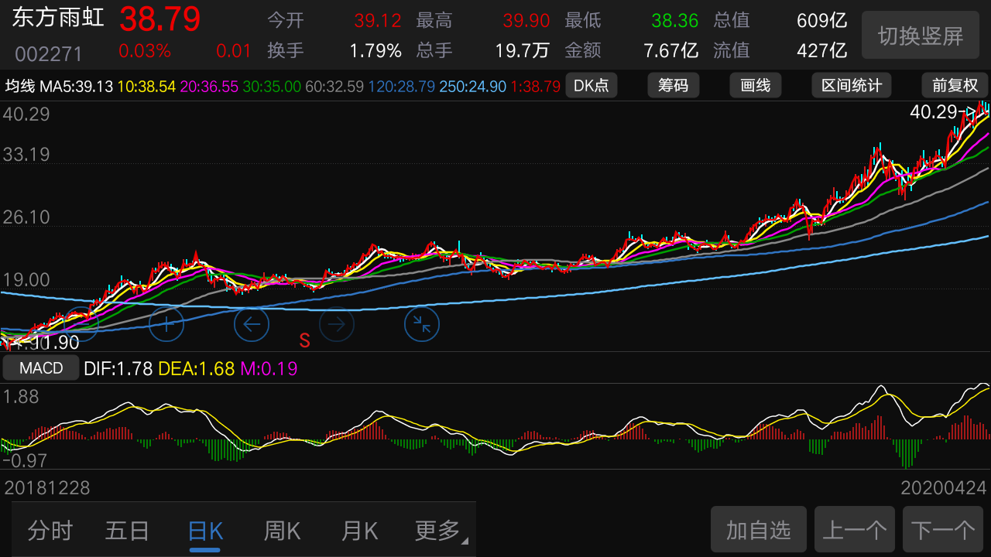Select the 月K tab

(360, 531)
